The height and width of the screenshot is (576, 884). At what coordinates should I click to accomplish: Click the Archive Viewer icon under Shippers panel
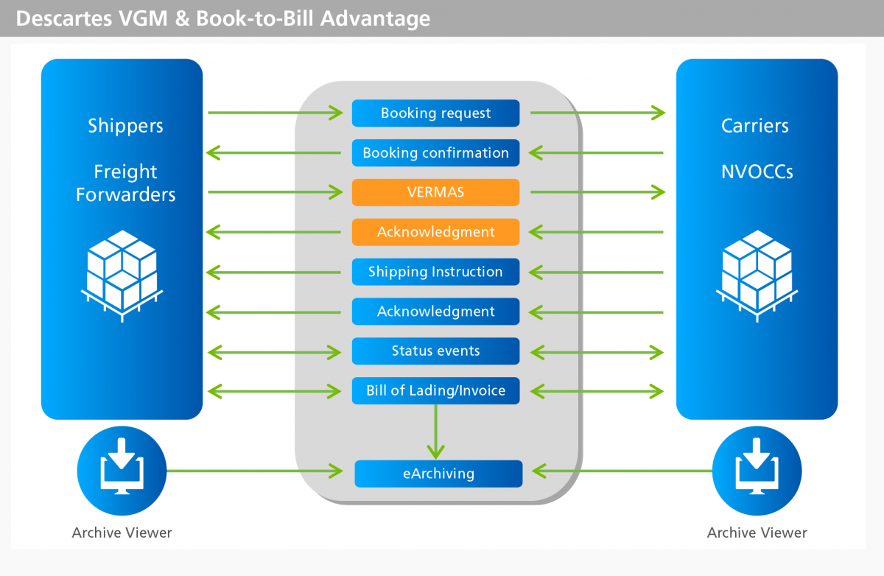tap(122, 471)
